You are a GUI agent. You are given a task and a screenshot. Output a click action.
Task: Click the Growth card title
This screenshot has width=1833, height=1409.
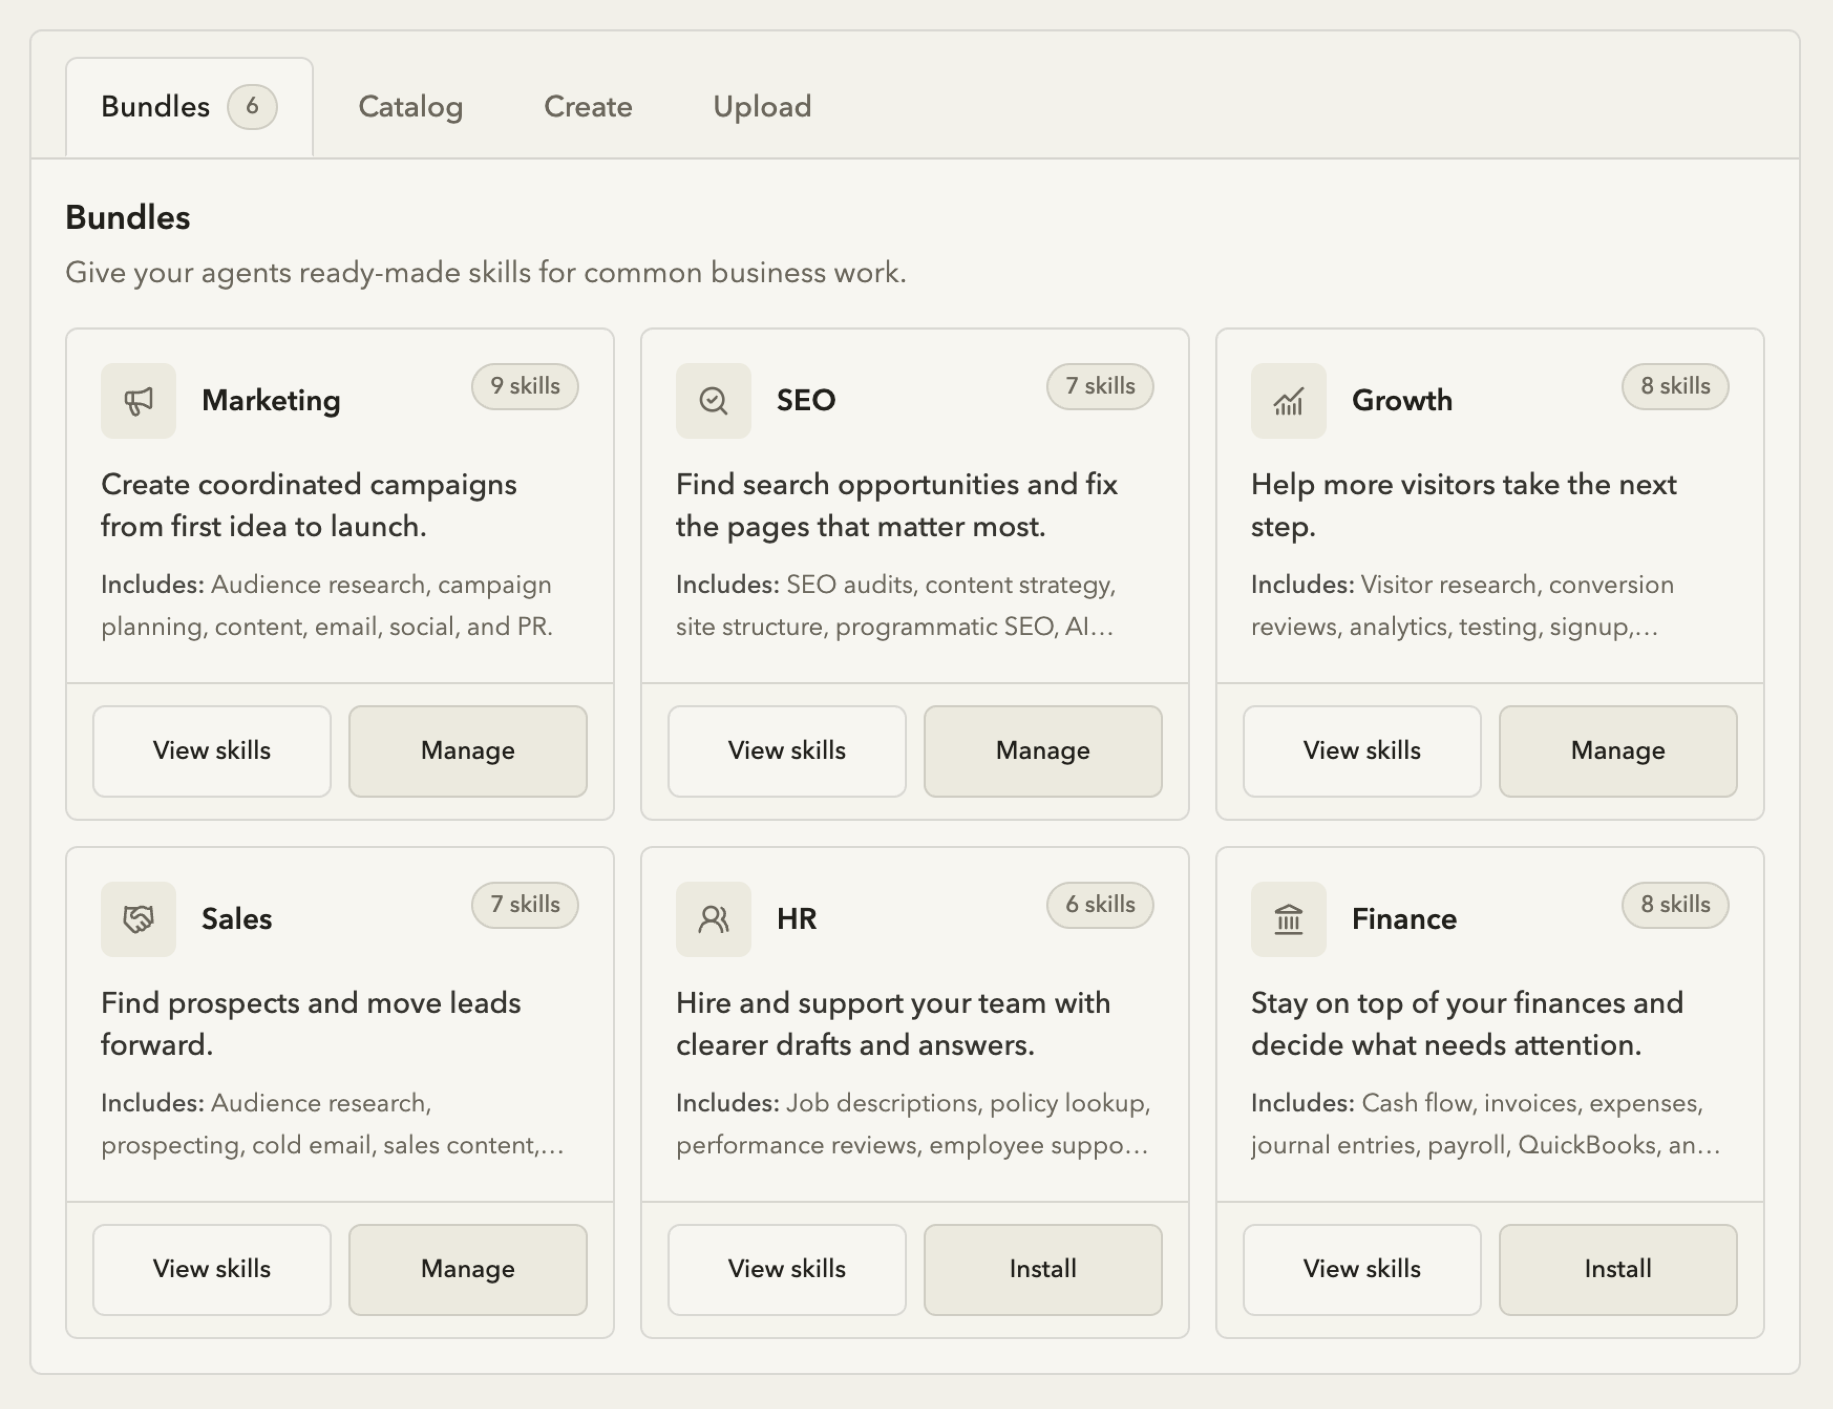1402,401
